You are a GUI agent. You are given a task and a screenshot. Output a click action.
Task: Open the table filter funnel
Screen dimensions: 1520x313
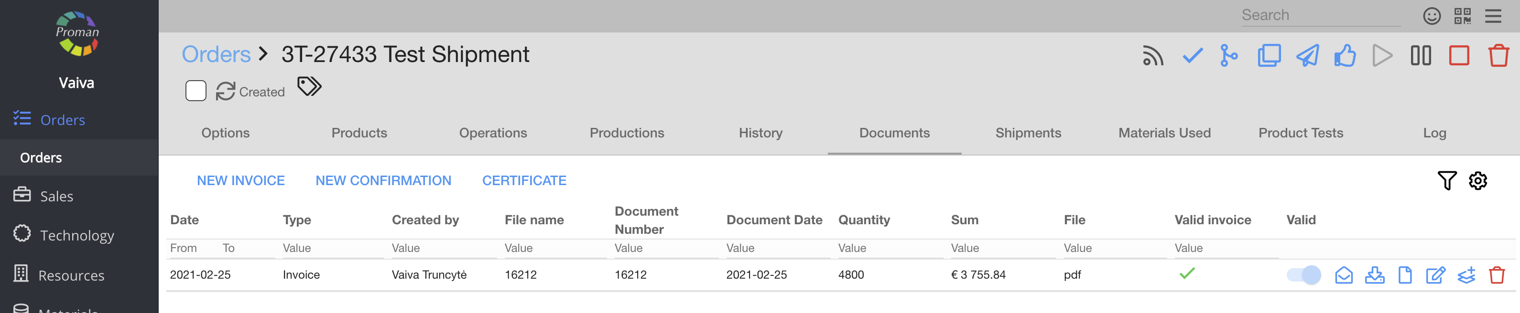coord(1447,180)
